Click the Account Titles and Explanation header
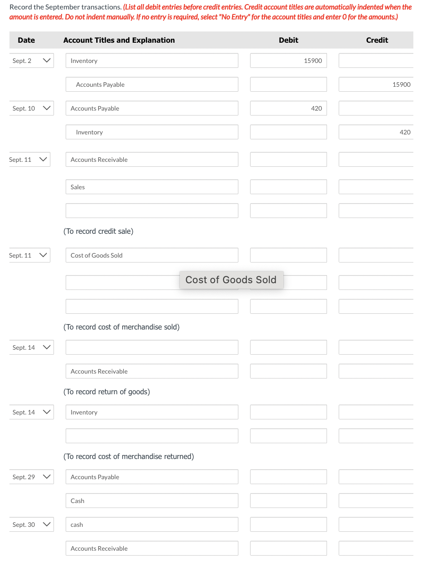The width and height of the screenshot is (421, 570). (x=119, y=40)
